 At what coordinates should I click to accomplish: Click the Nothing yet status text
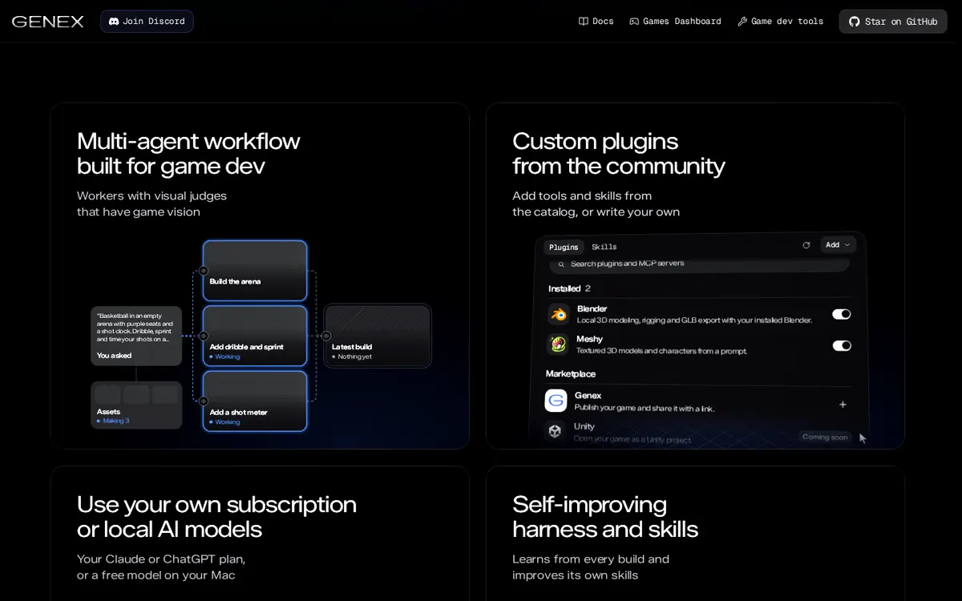[x=354, y=357]
